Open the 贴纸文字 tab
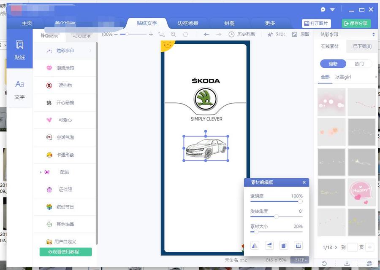Viewport: 380px width, 270px height. [147, 23]
